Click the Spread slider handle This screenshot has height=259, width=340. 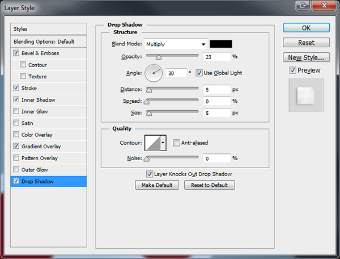[x=147, y=102]
